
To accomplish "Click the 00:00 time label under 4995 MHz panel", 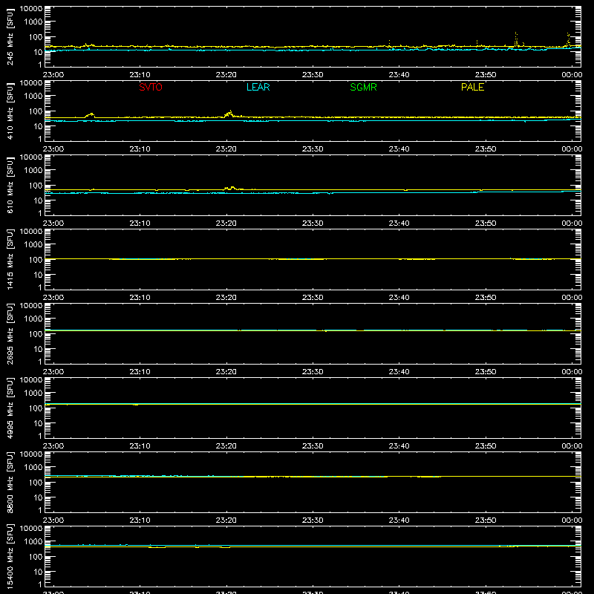I will coord(572,446).
